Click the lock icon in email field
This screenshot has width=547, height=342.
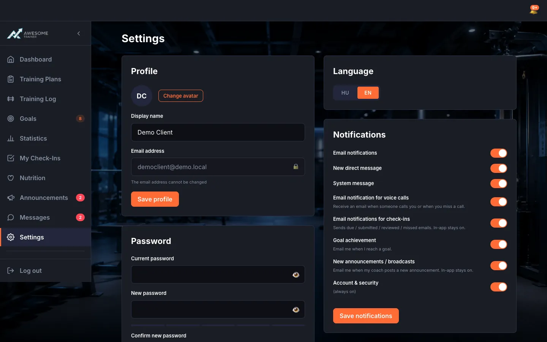point(296,167)
